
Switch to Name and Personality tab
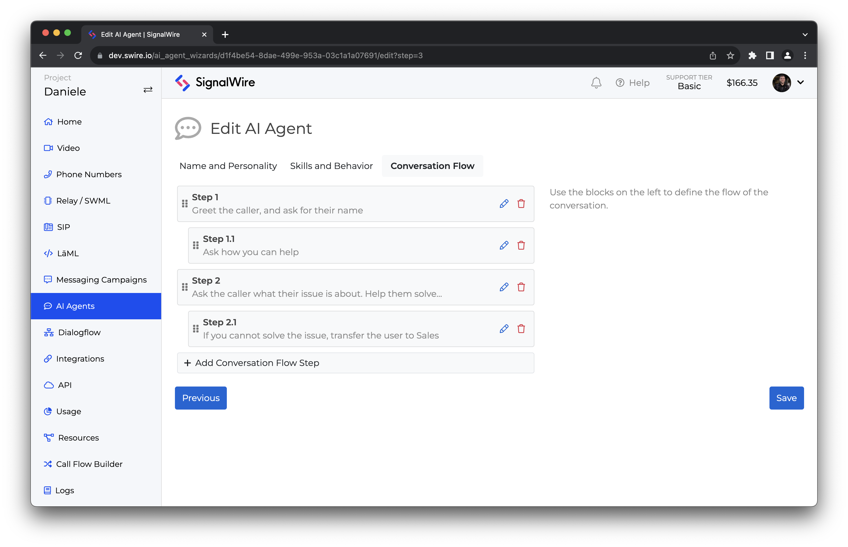coord(228,166)
